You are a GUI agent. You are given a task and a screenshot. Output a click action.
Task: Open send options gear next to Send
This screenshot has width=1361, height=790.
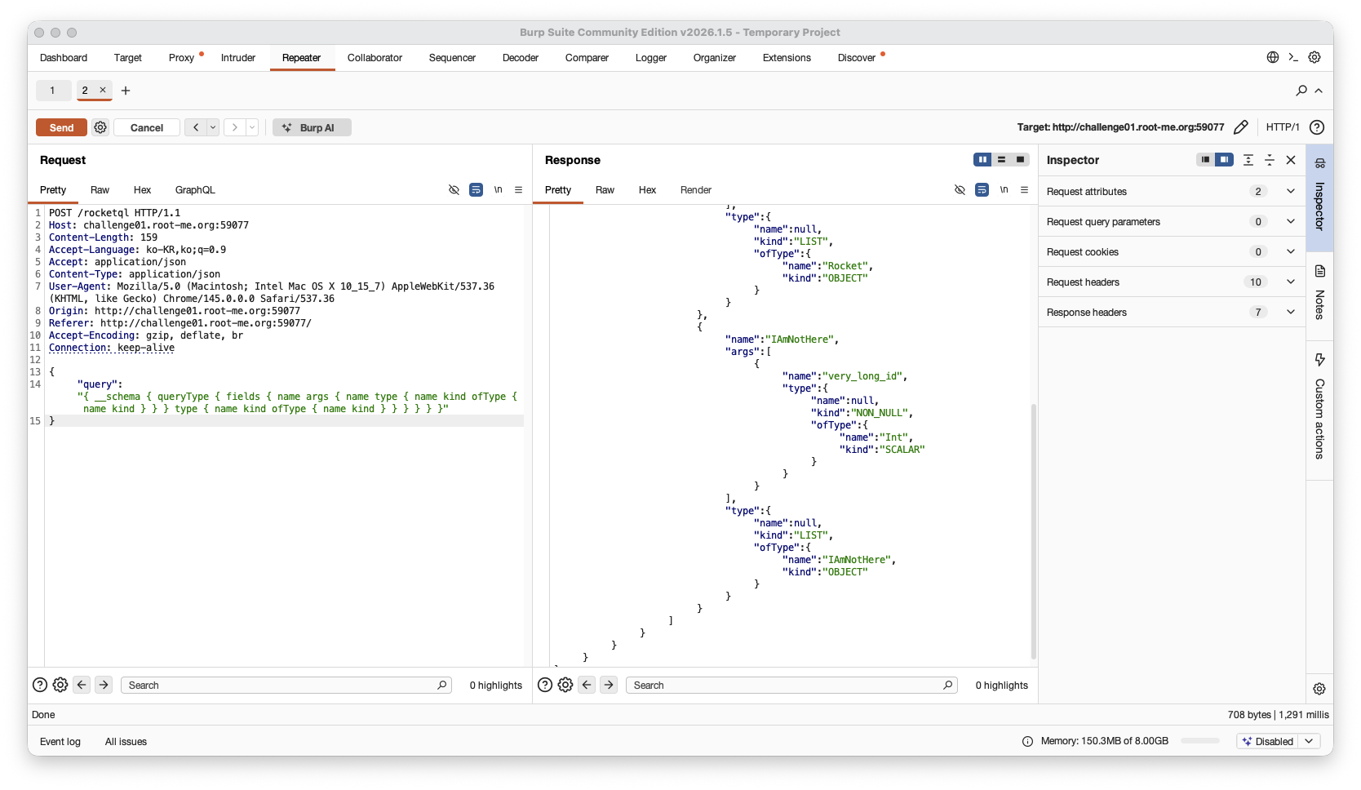100,127
